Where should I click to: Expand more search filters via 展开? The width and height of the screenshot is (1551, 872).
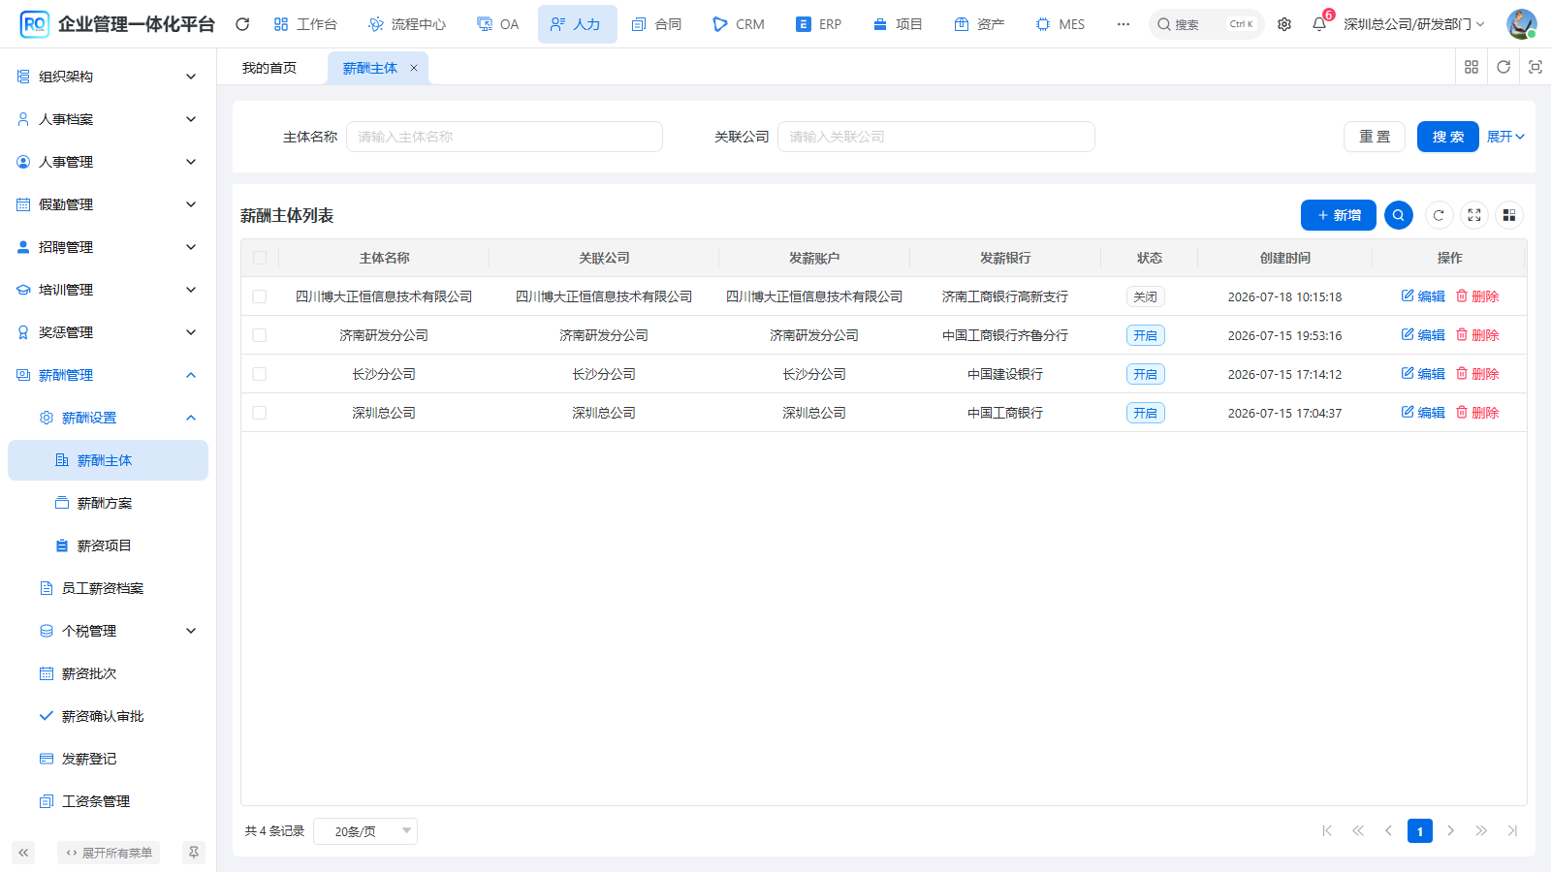coord(1505,137)
